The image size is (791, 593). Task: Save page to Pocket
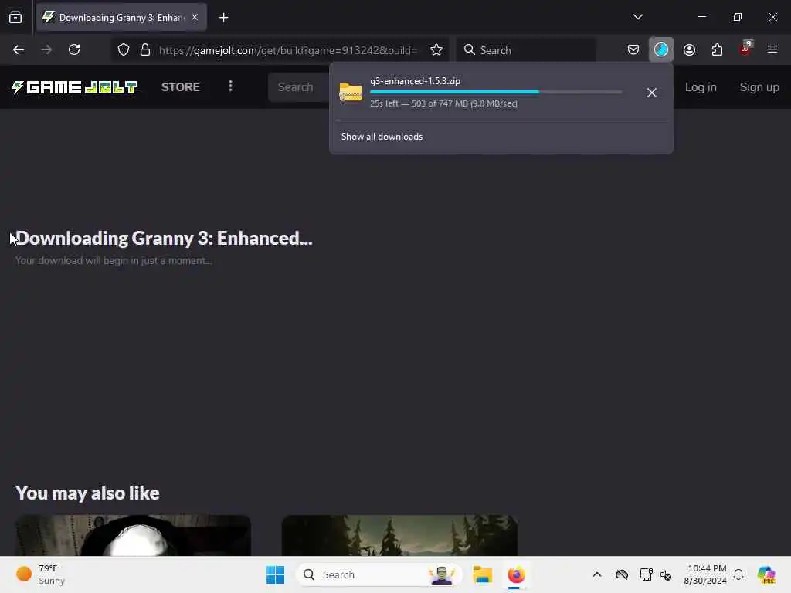click(x=633, y=49)
